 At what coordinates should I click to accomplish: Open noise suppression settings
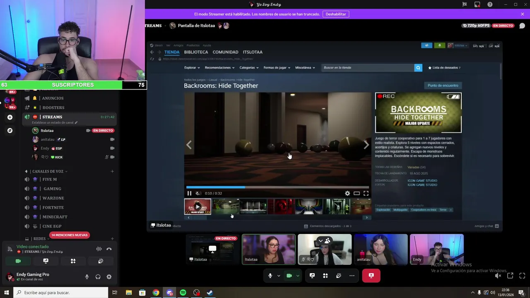pyautogui.click(x=99, y=249)
